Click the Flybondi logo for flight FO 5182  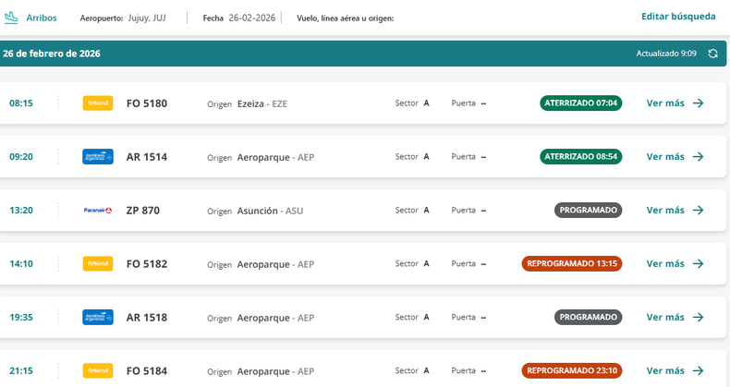[98, 264]
